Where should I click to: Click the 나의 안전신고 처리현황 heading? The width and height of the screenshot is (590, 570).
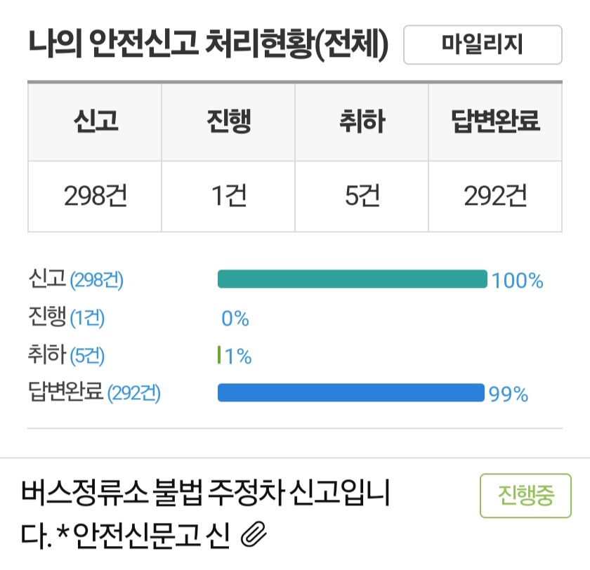209,44
